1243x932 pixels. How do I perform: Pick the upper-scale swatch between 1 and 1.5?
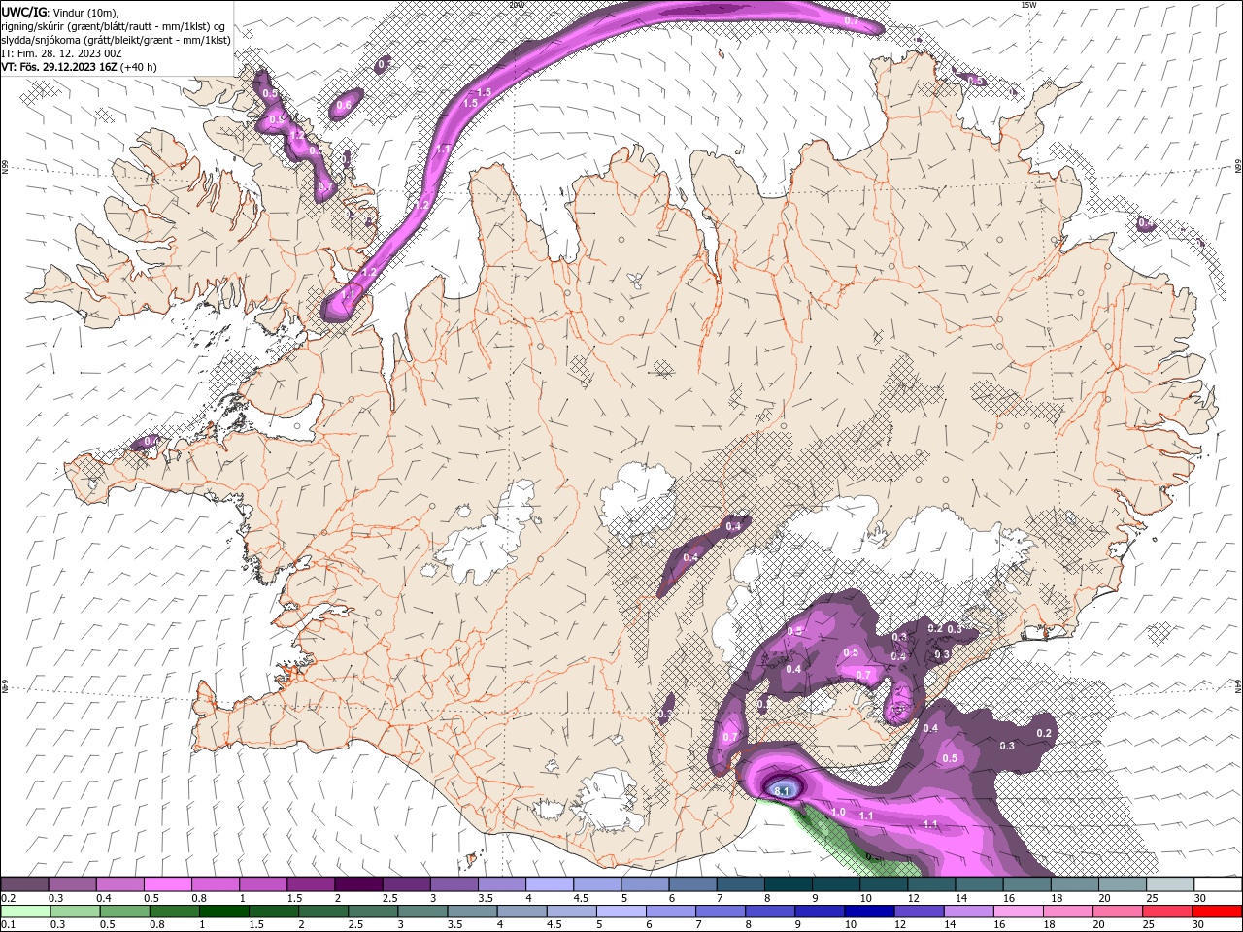262,884
